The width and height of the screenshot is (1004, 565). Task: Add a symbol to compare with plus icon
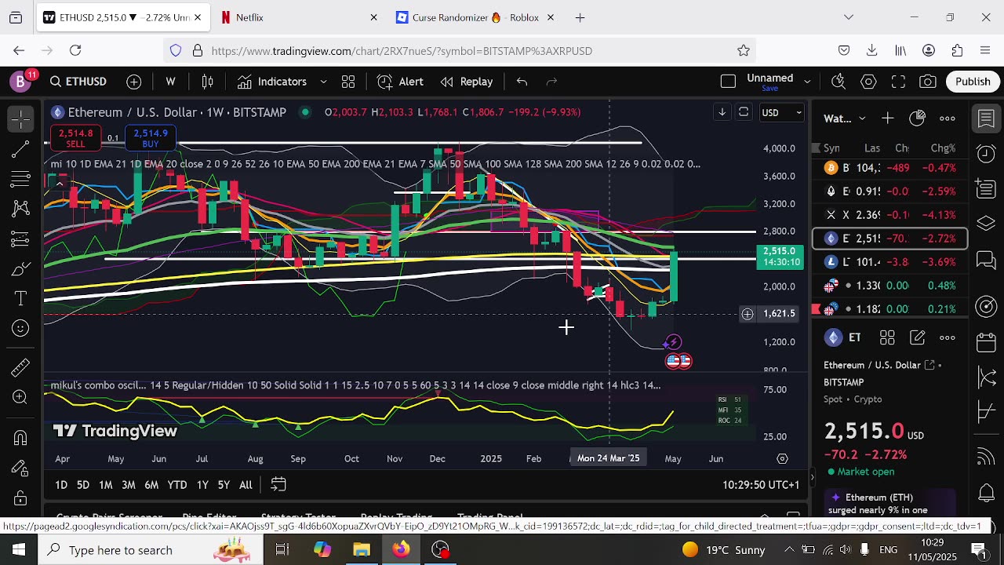click(x=134, y=82)
